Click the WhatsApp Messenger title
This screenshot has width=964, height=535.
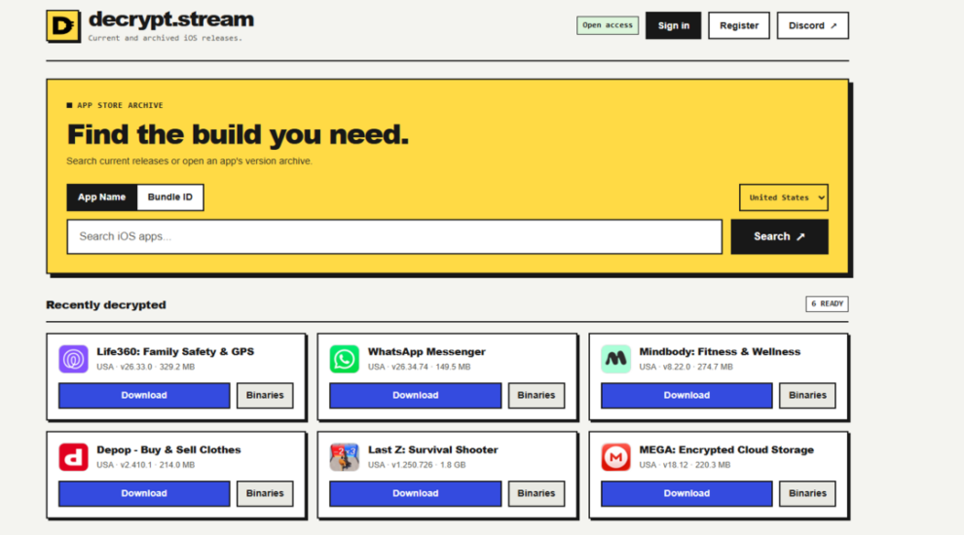point(426,352)
